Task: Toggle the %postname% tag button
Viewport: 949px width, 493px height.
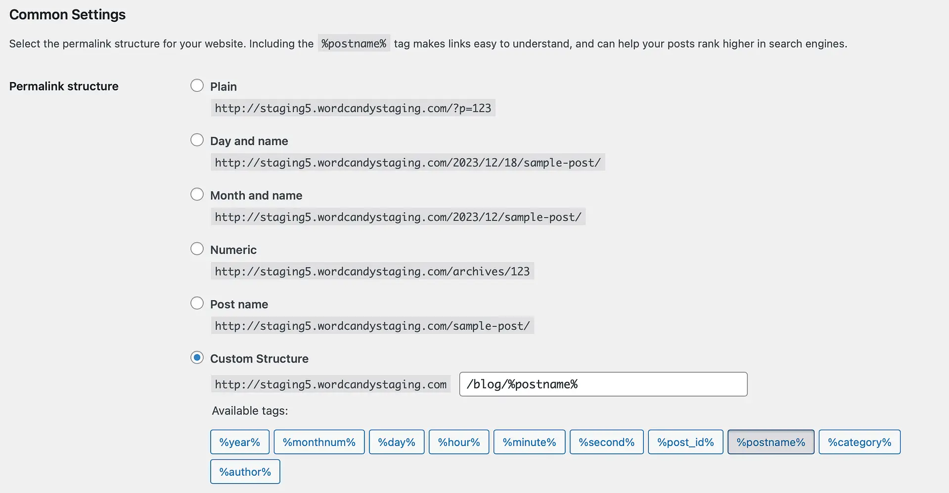Action: point(771,442)
